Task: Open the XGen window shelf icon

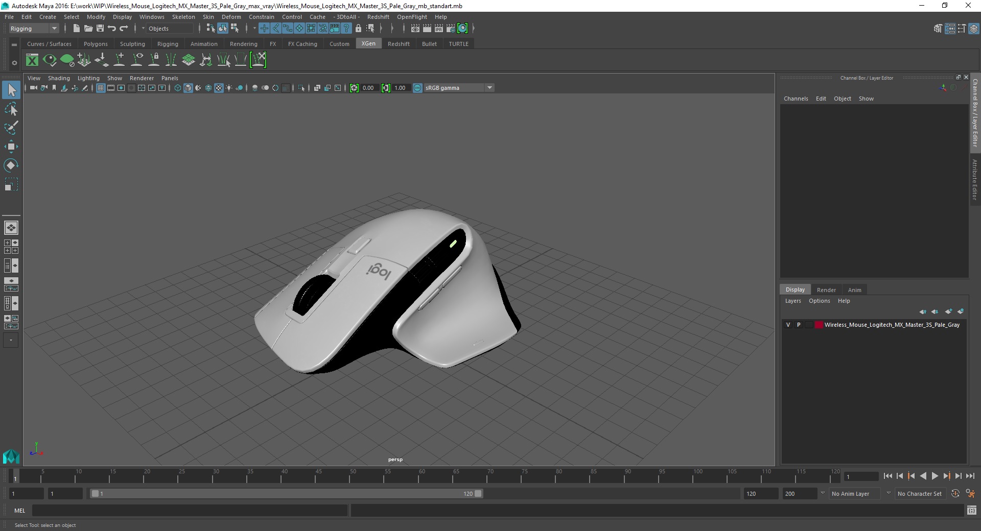Action: click(32, 60)
